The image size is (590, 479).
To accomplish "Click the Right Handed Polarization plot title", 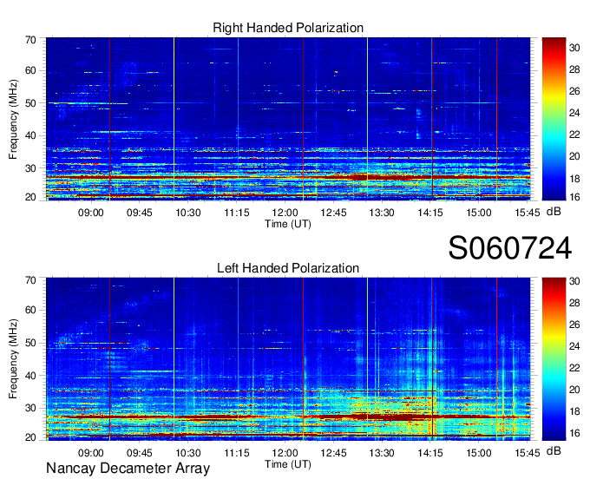I will (x=288, y=28).
